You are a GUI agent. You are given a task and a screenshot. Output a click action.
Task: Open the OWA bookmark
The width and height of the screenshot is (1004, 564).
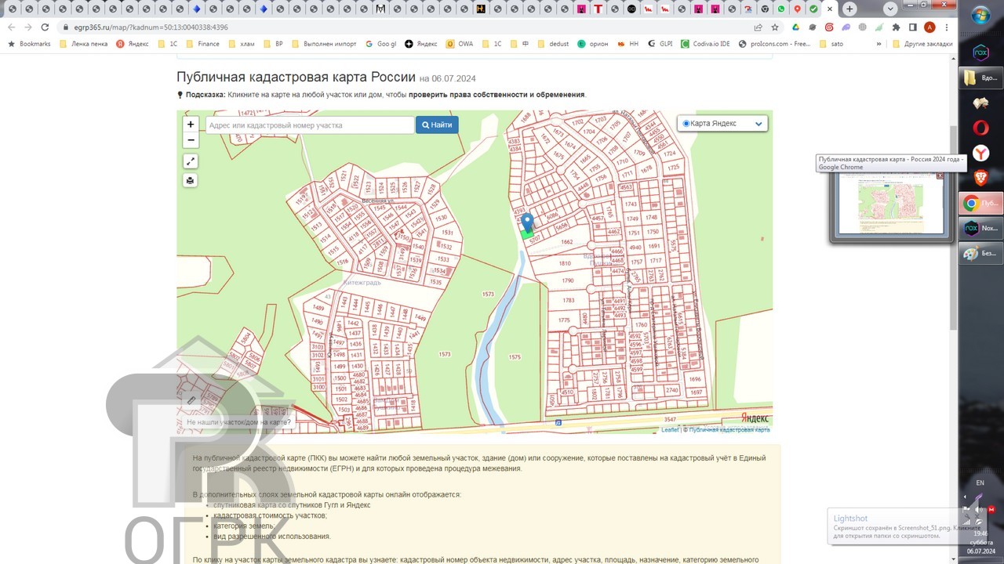click(x=460, y=44)
